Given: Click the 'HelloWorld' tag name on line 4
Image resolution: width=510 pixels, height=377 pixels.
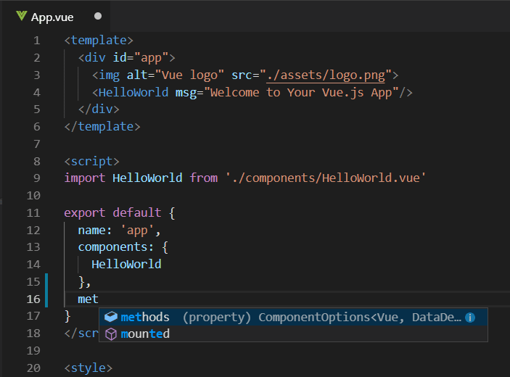Looking at the screenshot, I should click(x=133, y=93).
